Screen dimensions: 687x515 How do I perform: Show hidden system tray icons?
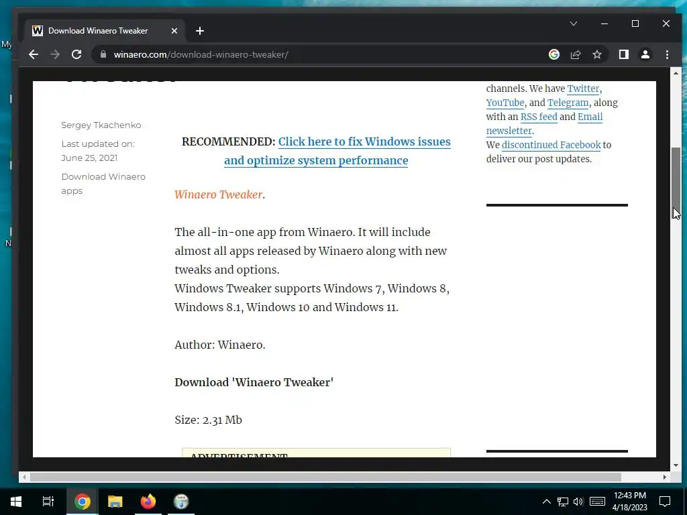point(546,502)
